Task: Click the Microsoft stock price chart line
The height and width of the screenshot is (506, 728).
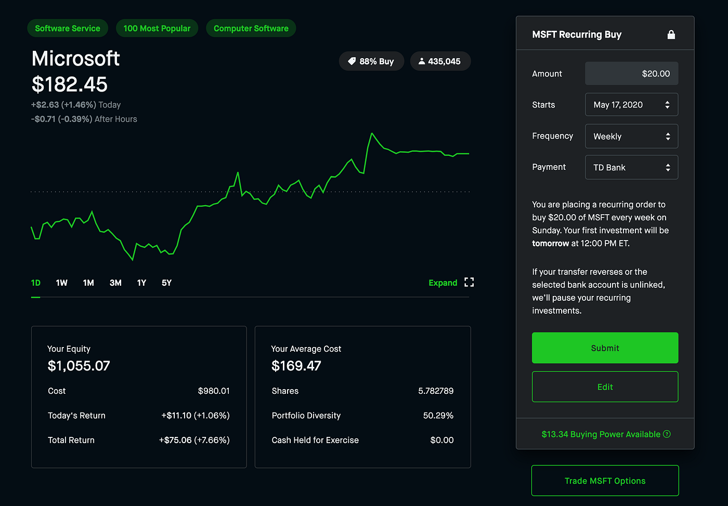Action: [x=250, y=197]
